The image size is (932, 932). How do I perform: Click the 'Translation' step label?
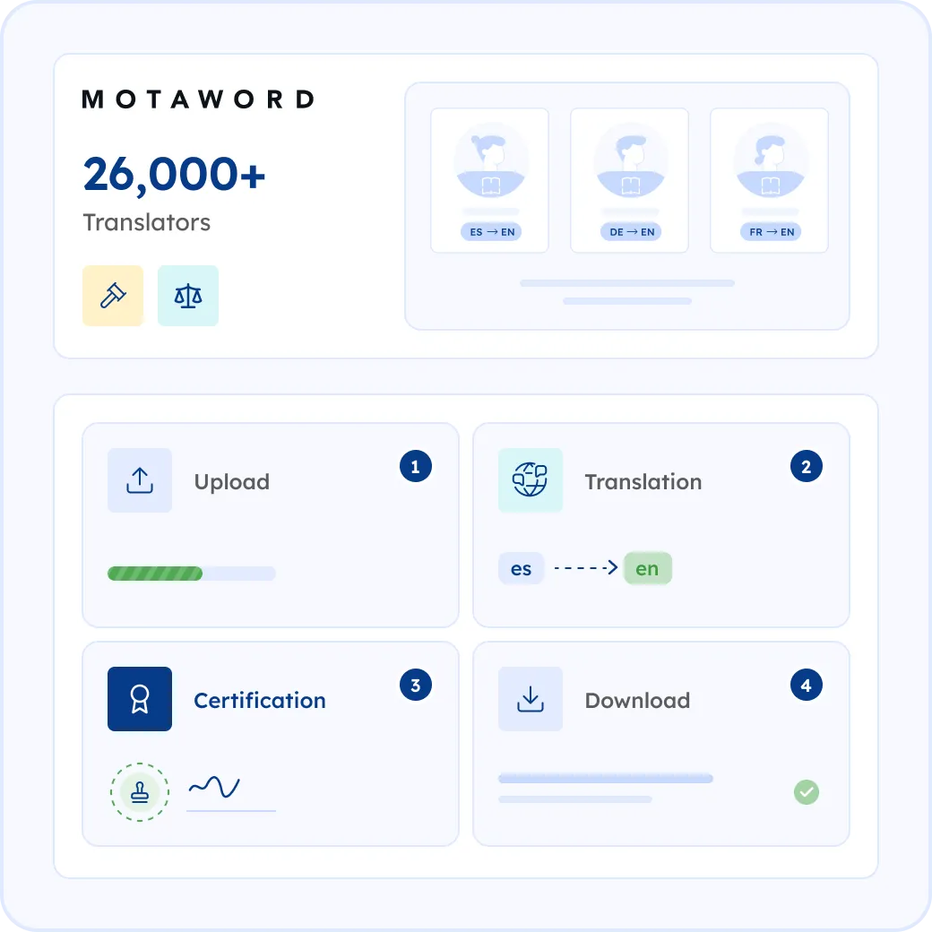click(x=643, y=482)
